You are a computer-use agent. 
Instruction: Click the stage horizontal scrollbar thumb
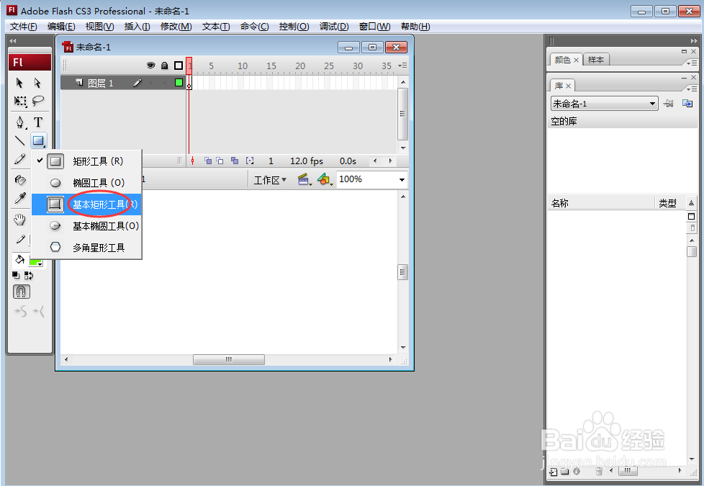[228, 359]
